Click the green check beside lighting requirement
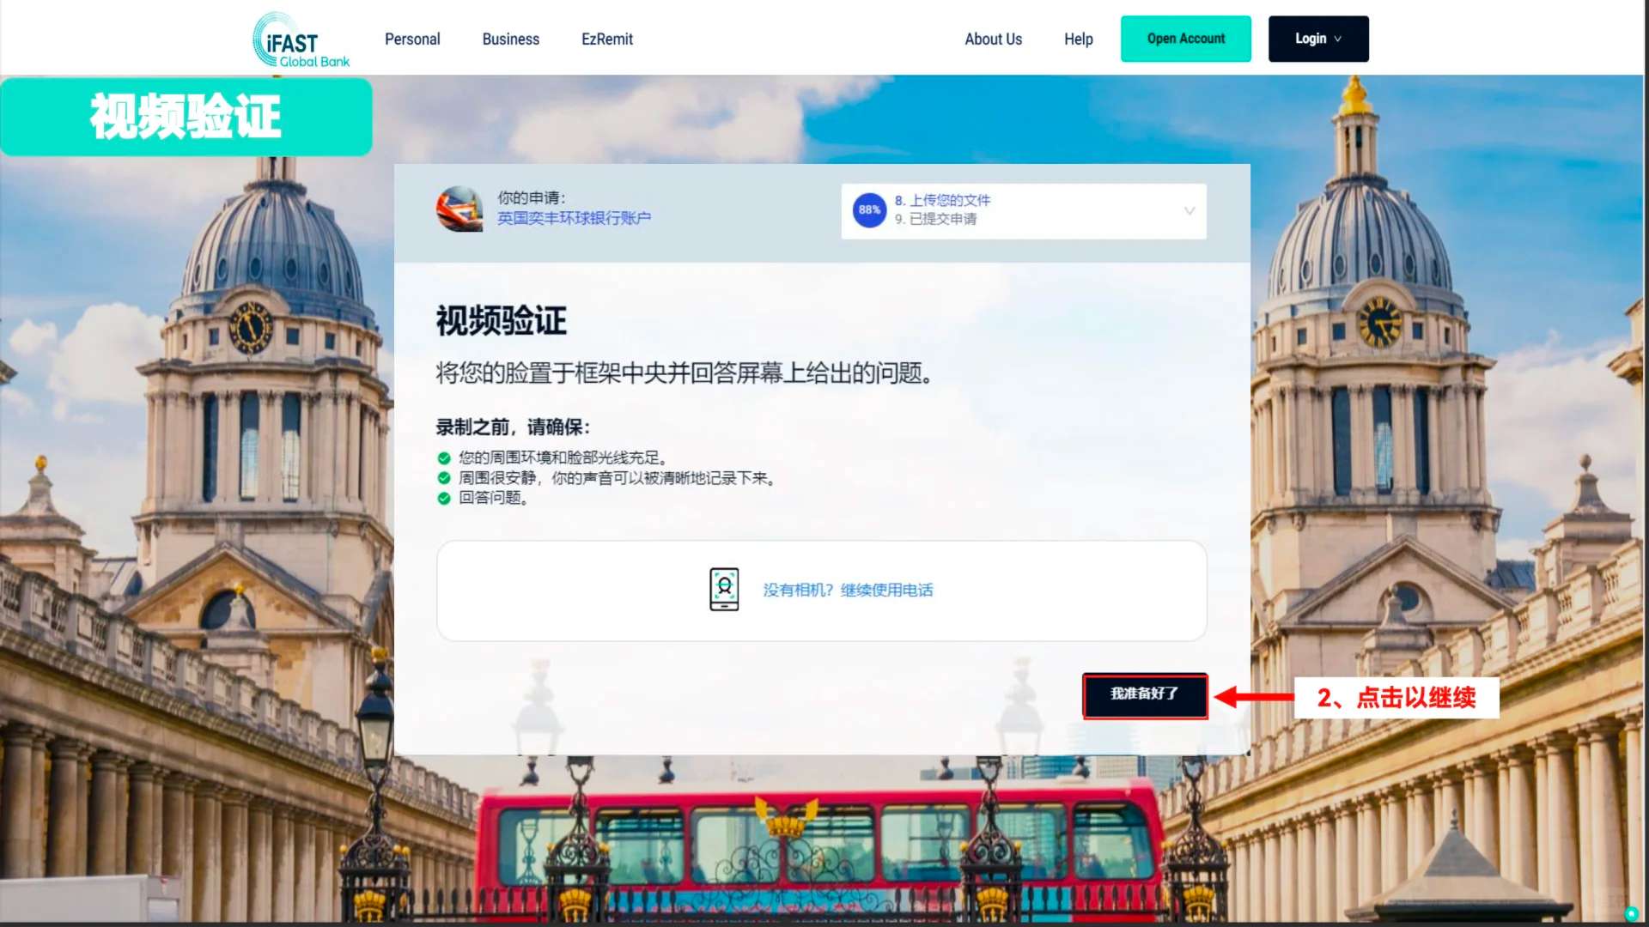 click(x=444, y=458)
